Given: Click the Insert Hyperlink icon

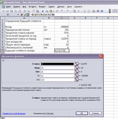Looking at the screenshot, I should click(75, 11).
